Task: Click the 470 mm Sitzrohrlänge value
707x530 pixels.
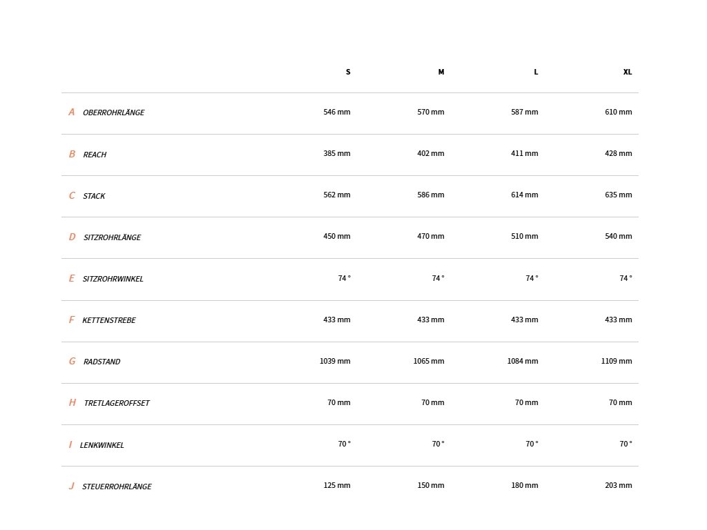Action: click(431, 236)
